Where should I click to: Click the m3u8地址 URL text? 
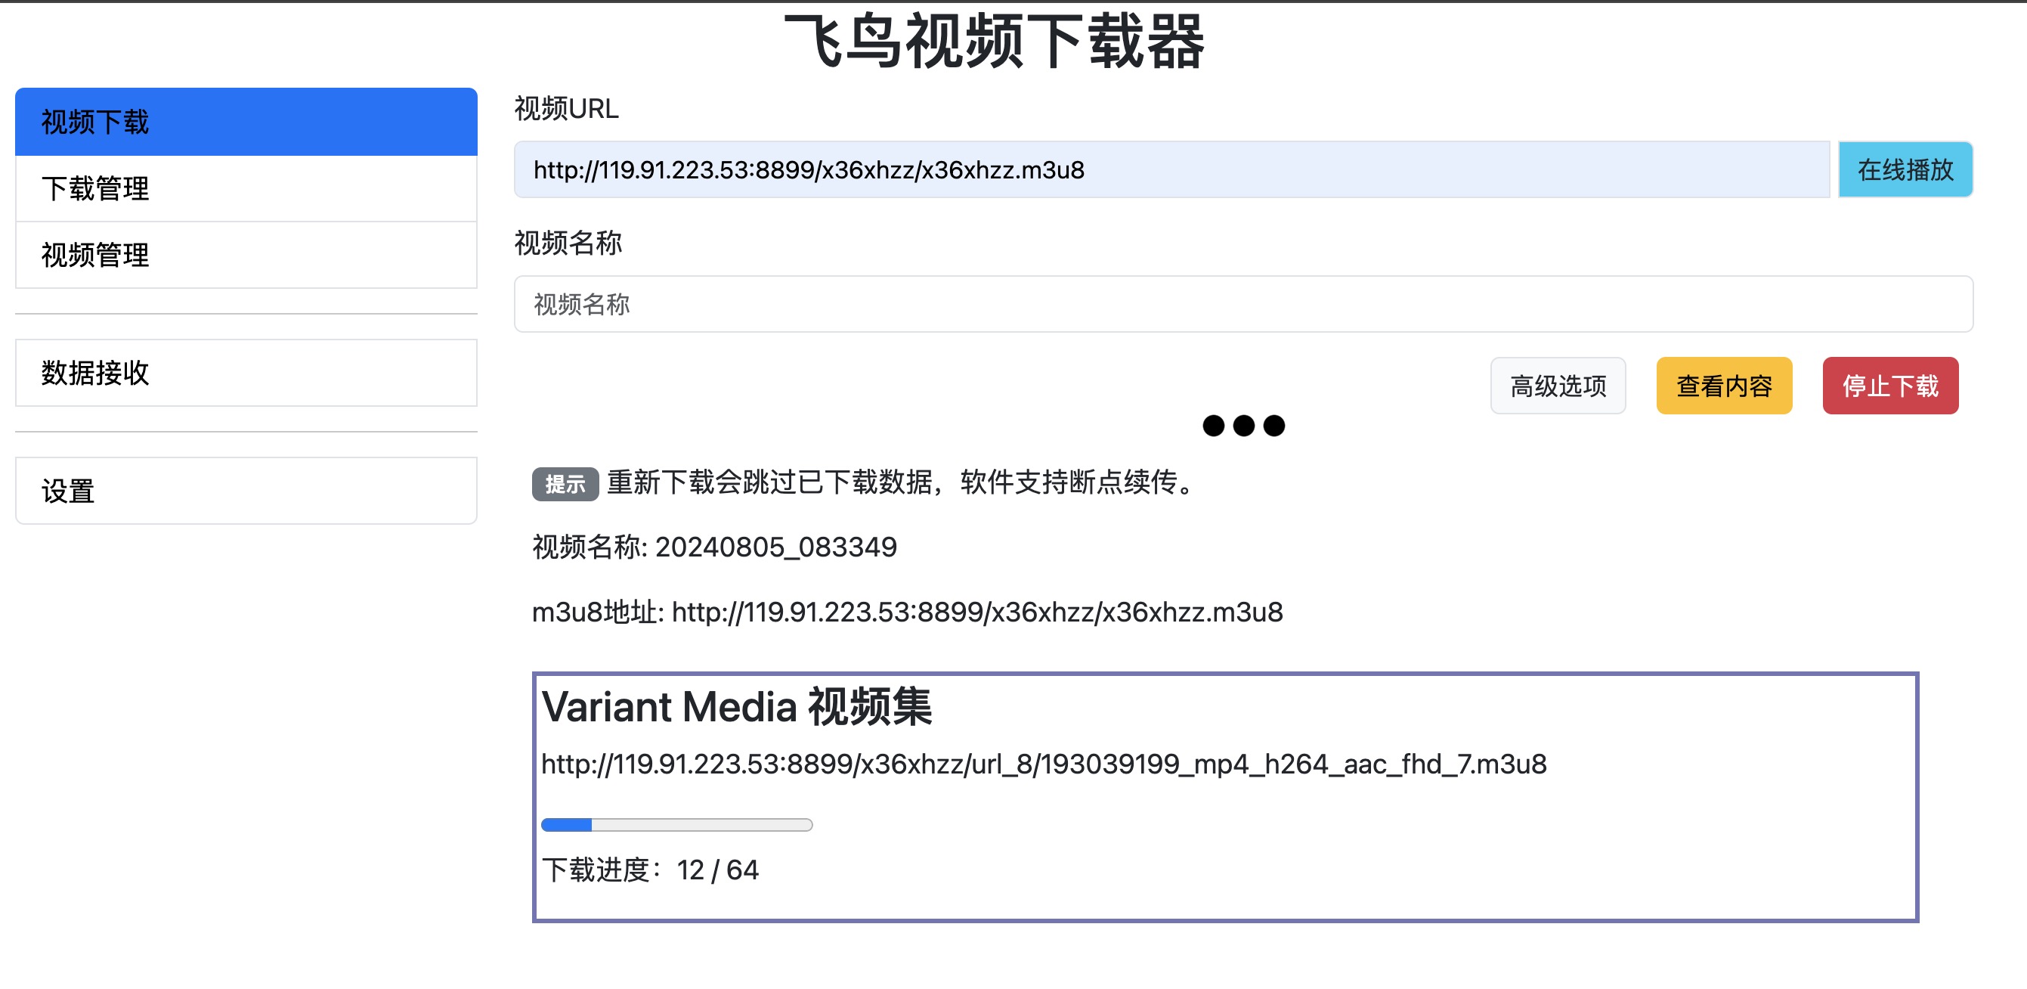click(906, 612)
